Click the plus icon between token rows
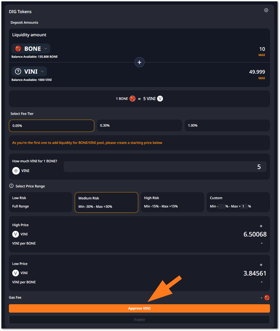280x331 pixels. tap(139, 62)
